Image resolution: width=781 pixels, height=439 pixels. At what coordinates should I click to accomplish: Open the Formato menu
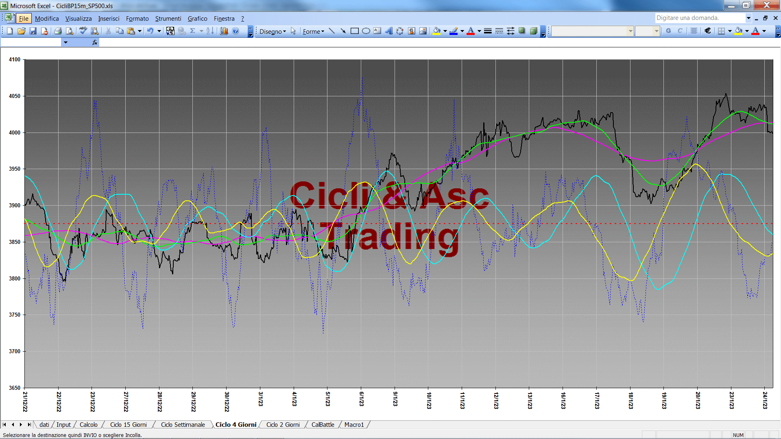tap(137, 18)
